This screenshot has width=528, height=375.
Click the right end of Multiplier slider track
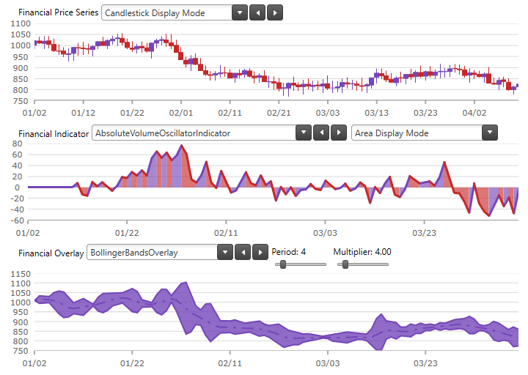pyautogui.click(x=386, y=264)
